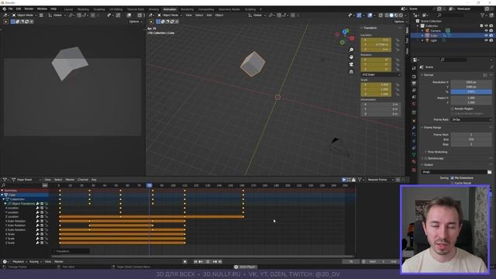Screen dimensions: 496x279
Task: Expand the Camera item in outliner
Action: tap(422, 31)
